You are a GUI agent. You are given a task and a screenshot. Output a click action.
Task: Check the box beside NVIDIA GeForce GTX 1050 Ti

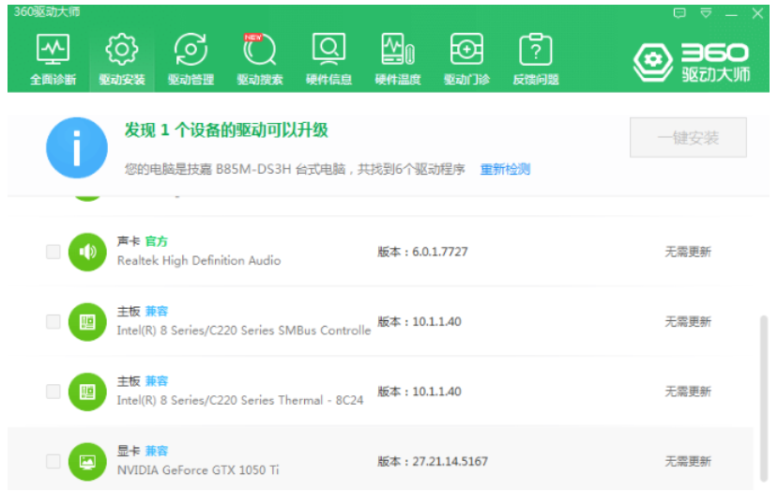pos(53,461)
